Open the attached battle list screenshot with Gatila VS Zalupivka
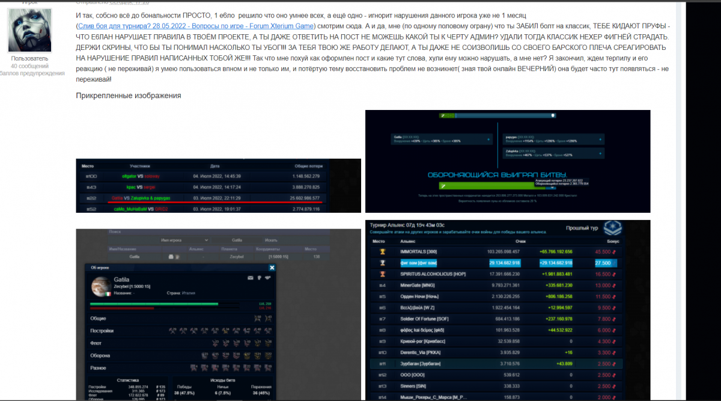Screen dimensions: 721x401 218,185
